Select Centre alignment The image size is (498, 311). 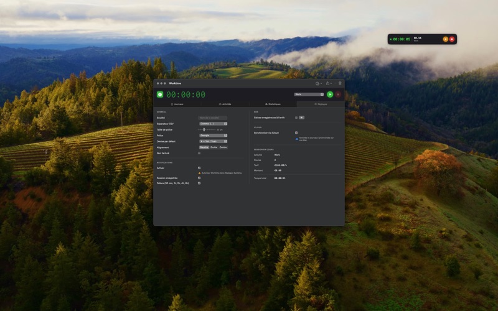[x=223, y=147]
